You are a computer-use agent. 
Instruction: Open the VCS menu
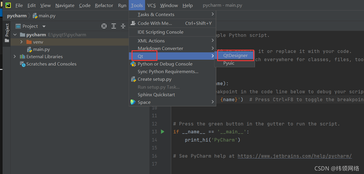tap(152, 5)
